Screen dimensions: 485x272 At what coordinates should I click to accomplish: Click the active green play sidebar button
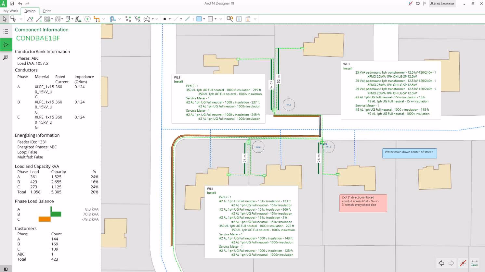coord(6,44)
